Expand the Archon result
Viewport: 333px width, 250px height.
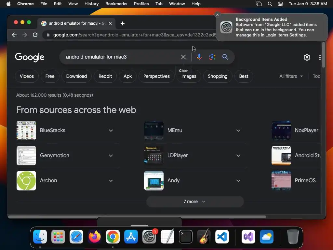pos(111,181)
